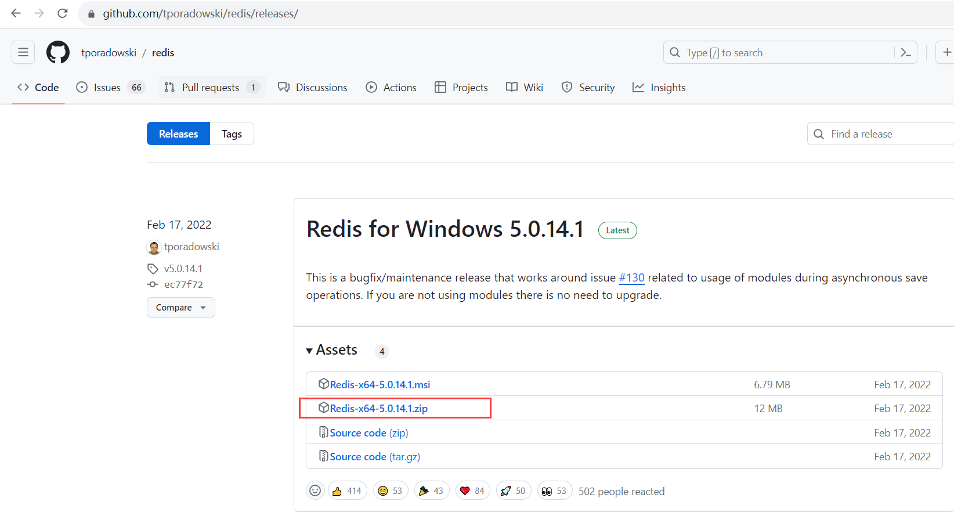Screen dimensions: 954x516
Task: Click the thumbs up reaction with 414
Action: pos(348,491)
